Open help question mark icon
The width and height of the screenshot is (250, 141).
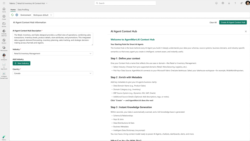(x=235, y=3)
